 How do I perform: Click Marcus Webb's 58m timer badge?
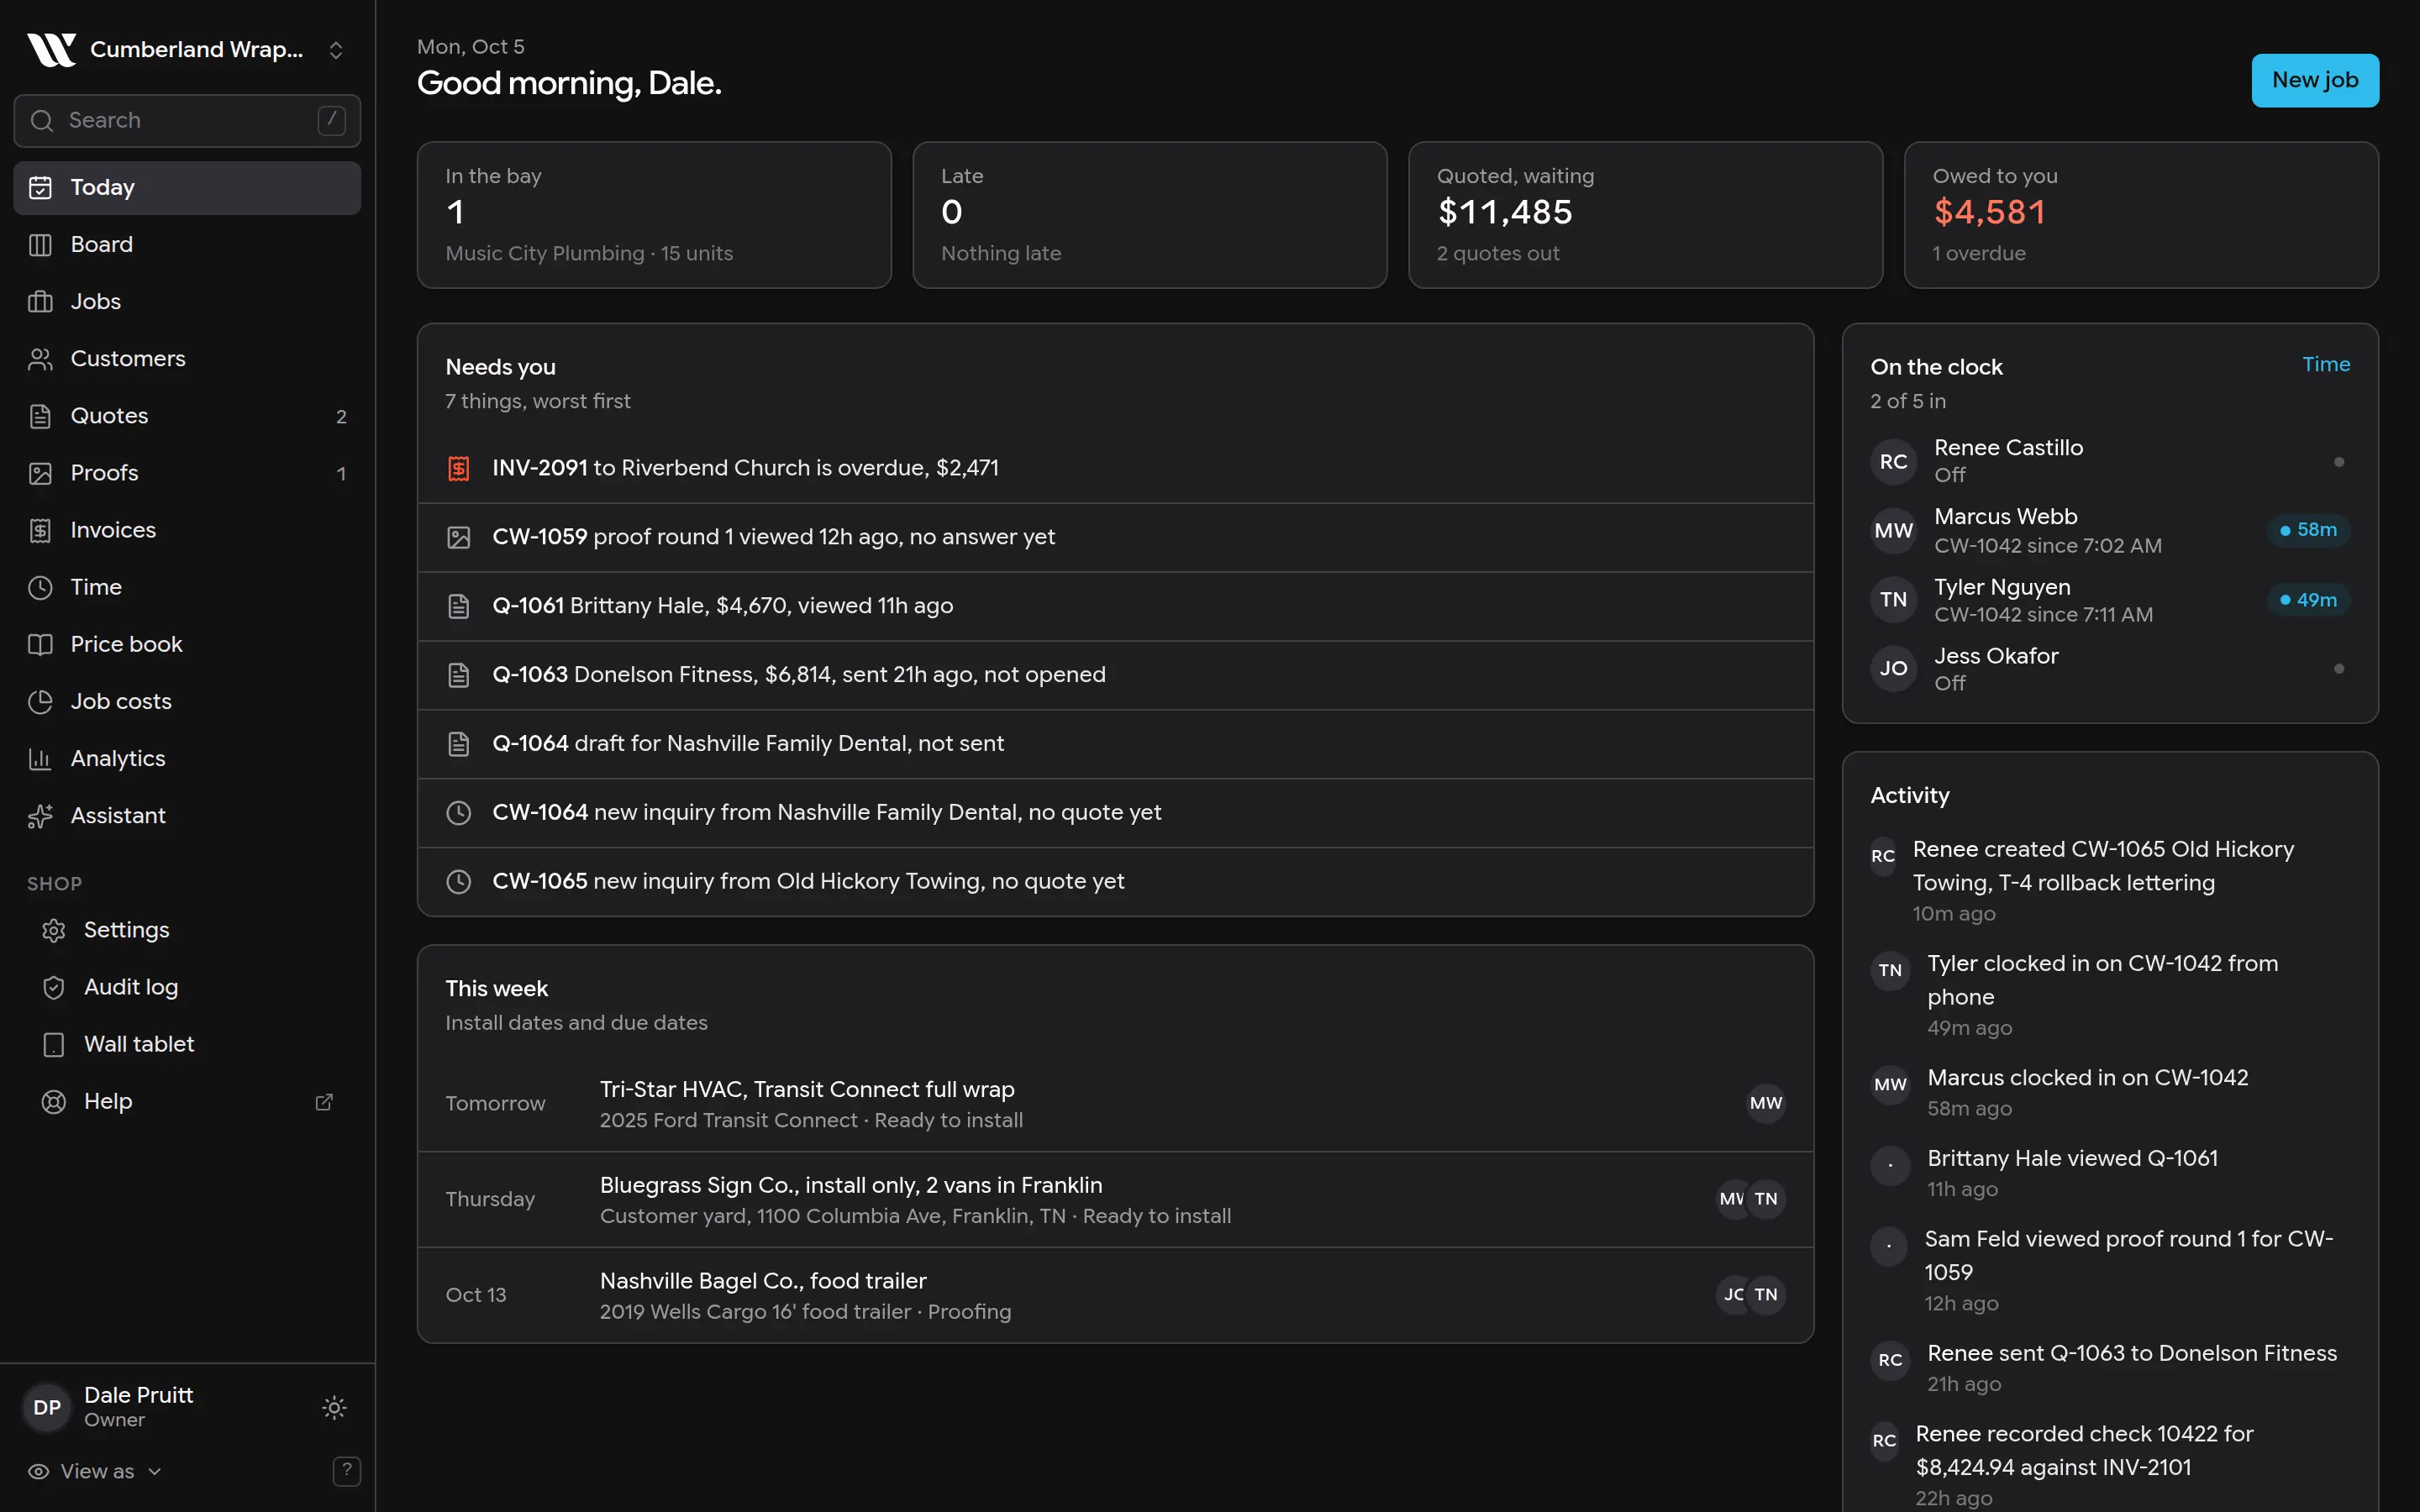click(x=2307, y=530)
